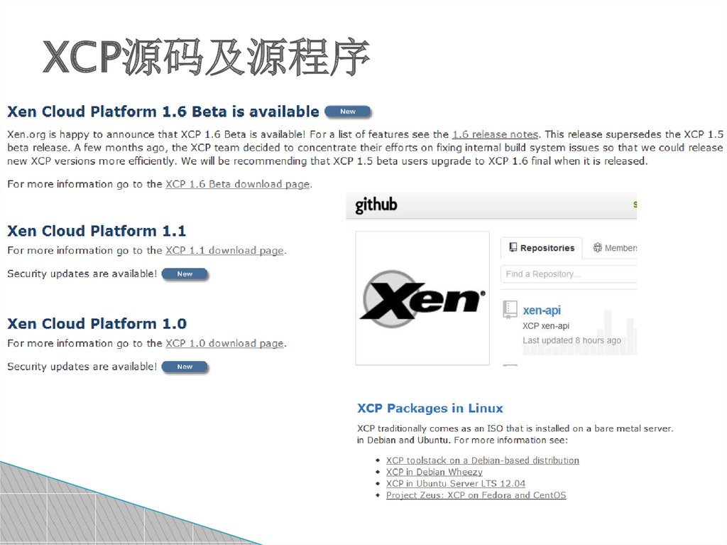
Task: Click the Repositories tab book icon
Action: pyautogui.click(x=513, y=247)
